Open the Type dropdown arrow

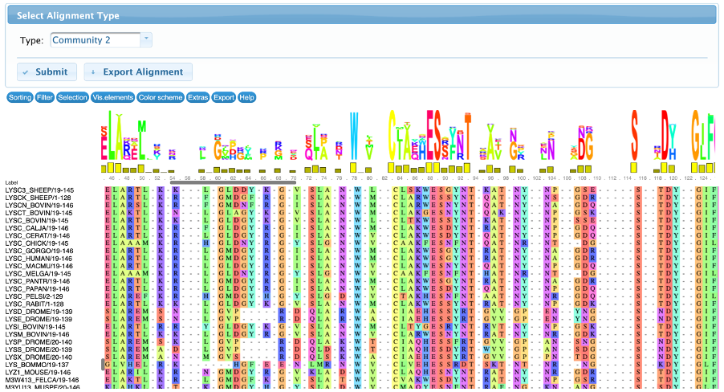(145, 39)
